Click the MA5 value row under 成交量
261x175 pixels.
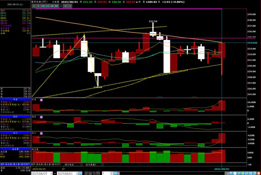coord(15,154)
